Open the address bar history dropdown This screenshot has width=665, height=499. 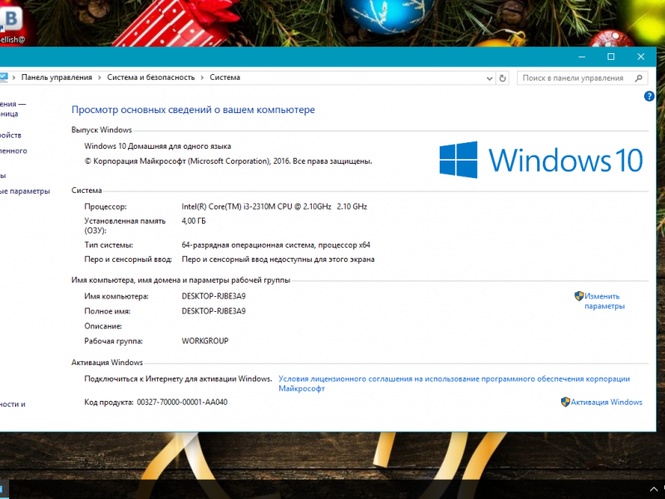[x=489, y=78]
